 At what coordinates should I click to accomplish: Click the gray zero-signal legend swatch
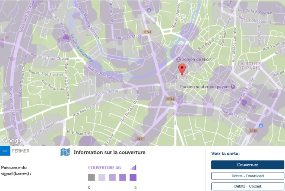click(91, 178)
